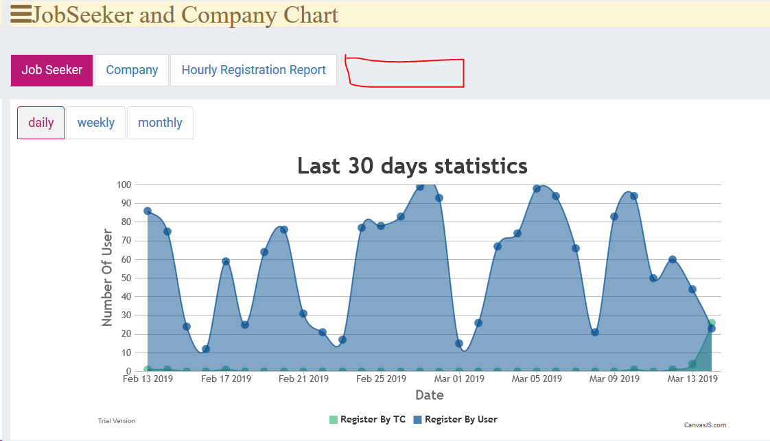Toggle the Register By TC legend series
Screen dimensions: 770x441
(x=373, y=419)
